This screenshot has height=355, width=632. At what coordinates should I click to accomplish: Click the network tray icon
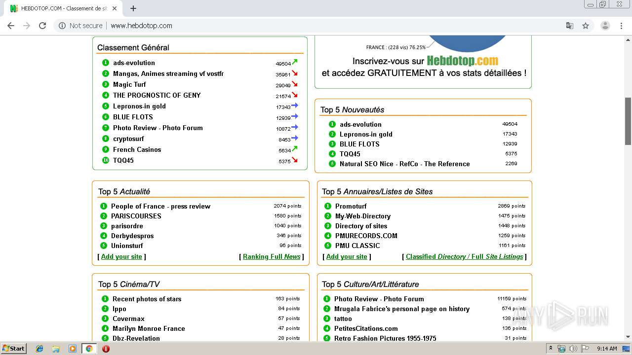pos(561,349)
